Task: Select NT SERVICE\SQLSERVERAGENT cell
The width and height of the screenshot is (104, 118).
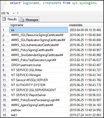Action: (x=39, y=90)
